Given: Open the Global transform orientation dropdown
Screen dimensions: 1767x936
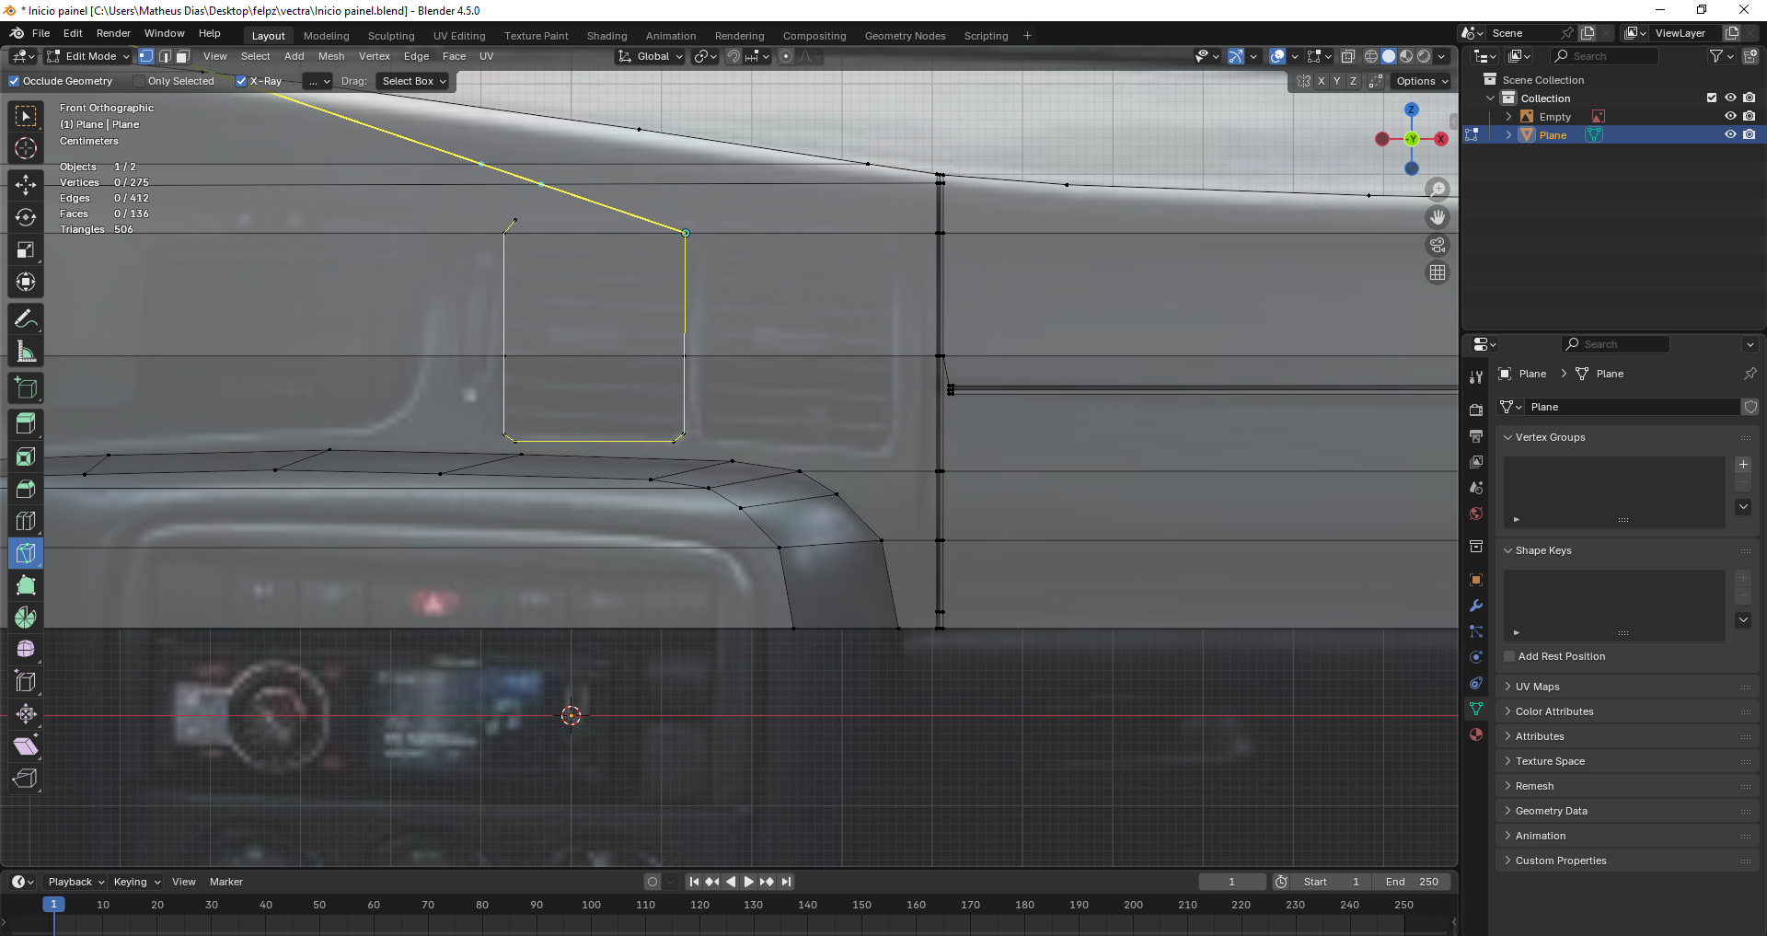Looking at the screenshot, I should [x=652, y=56].
